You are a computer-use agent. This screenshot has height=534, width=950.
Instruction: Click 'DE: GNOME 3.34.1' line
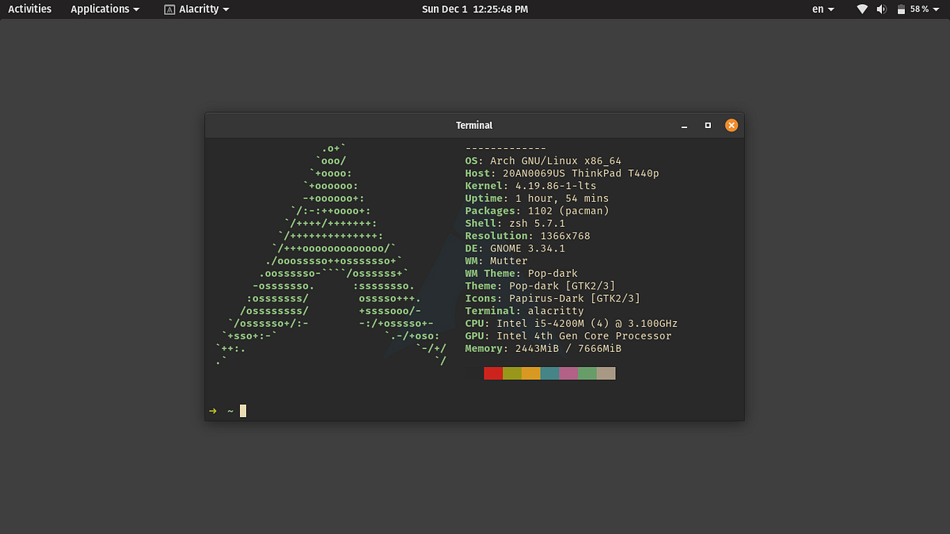[x=515, y=248]
